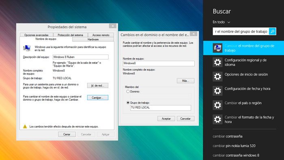Select suggestion cambiar contraseña
The height and width of the screenshot is (160, 284).
tap(228, 136)
